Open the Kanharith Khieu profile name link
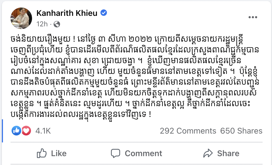272x165 pixels. (67, 13)
